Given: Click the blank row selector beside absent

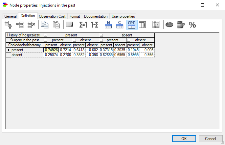Looking at the screenshot, I should click(9, 55).
